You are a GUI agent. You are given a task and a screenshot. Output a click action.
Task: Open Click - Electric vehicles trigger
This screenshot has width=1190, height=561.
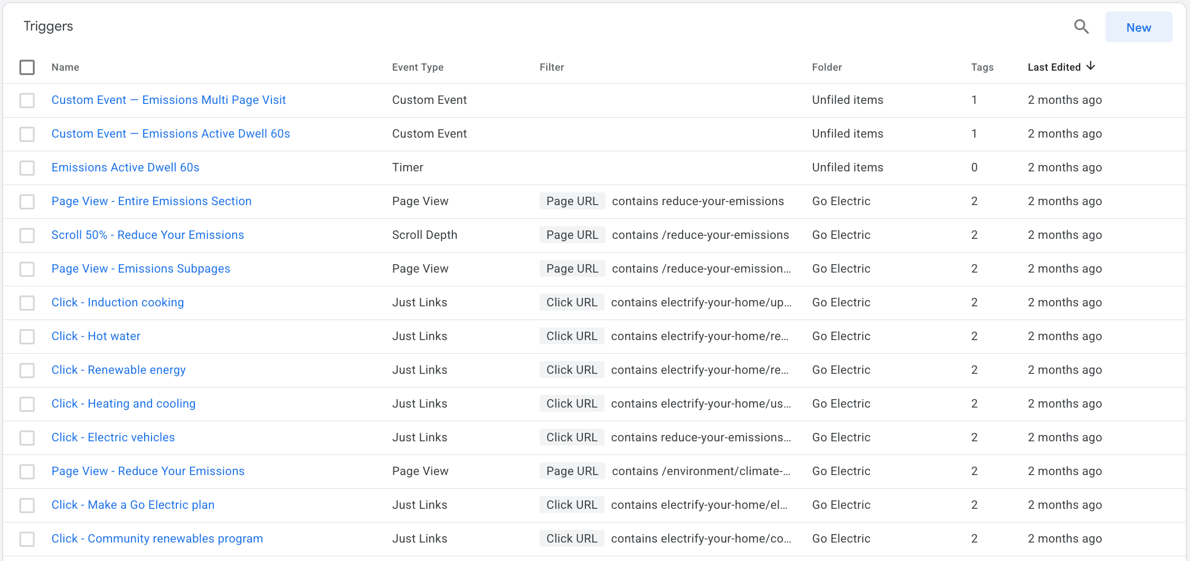[x=113, y=437]
